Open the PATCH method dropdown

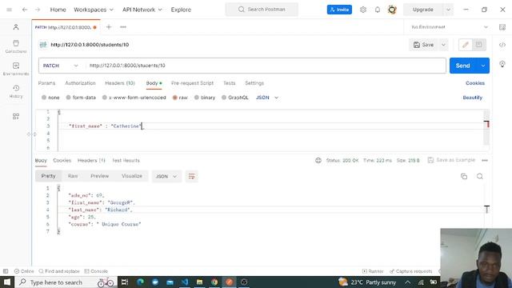pyautogui.click(x=61, y=66)
